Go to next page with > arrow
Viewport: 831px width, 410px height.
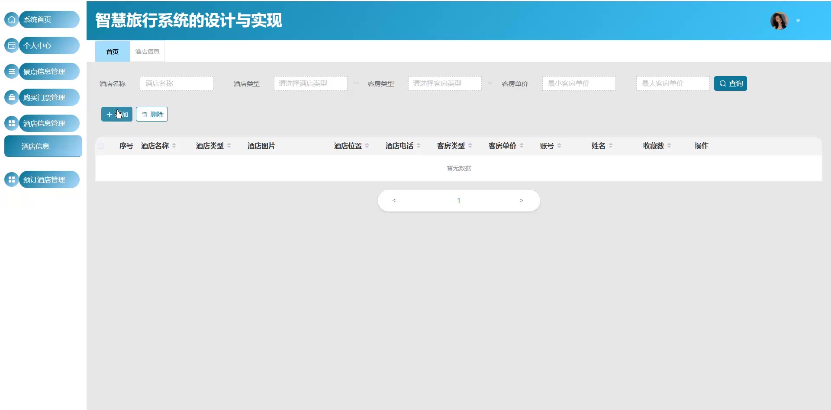(x=521, y=201)
